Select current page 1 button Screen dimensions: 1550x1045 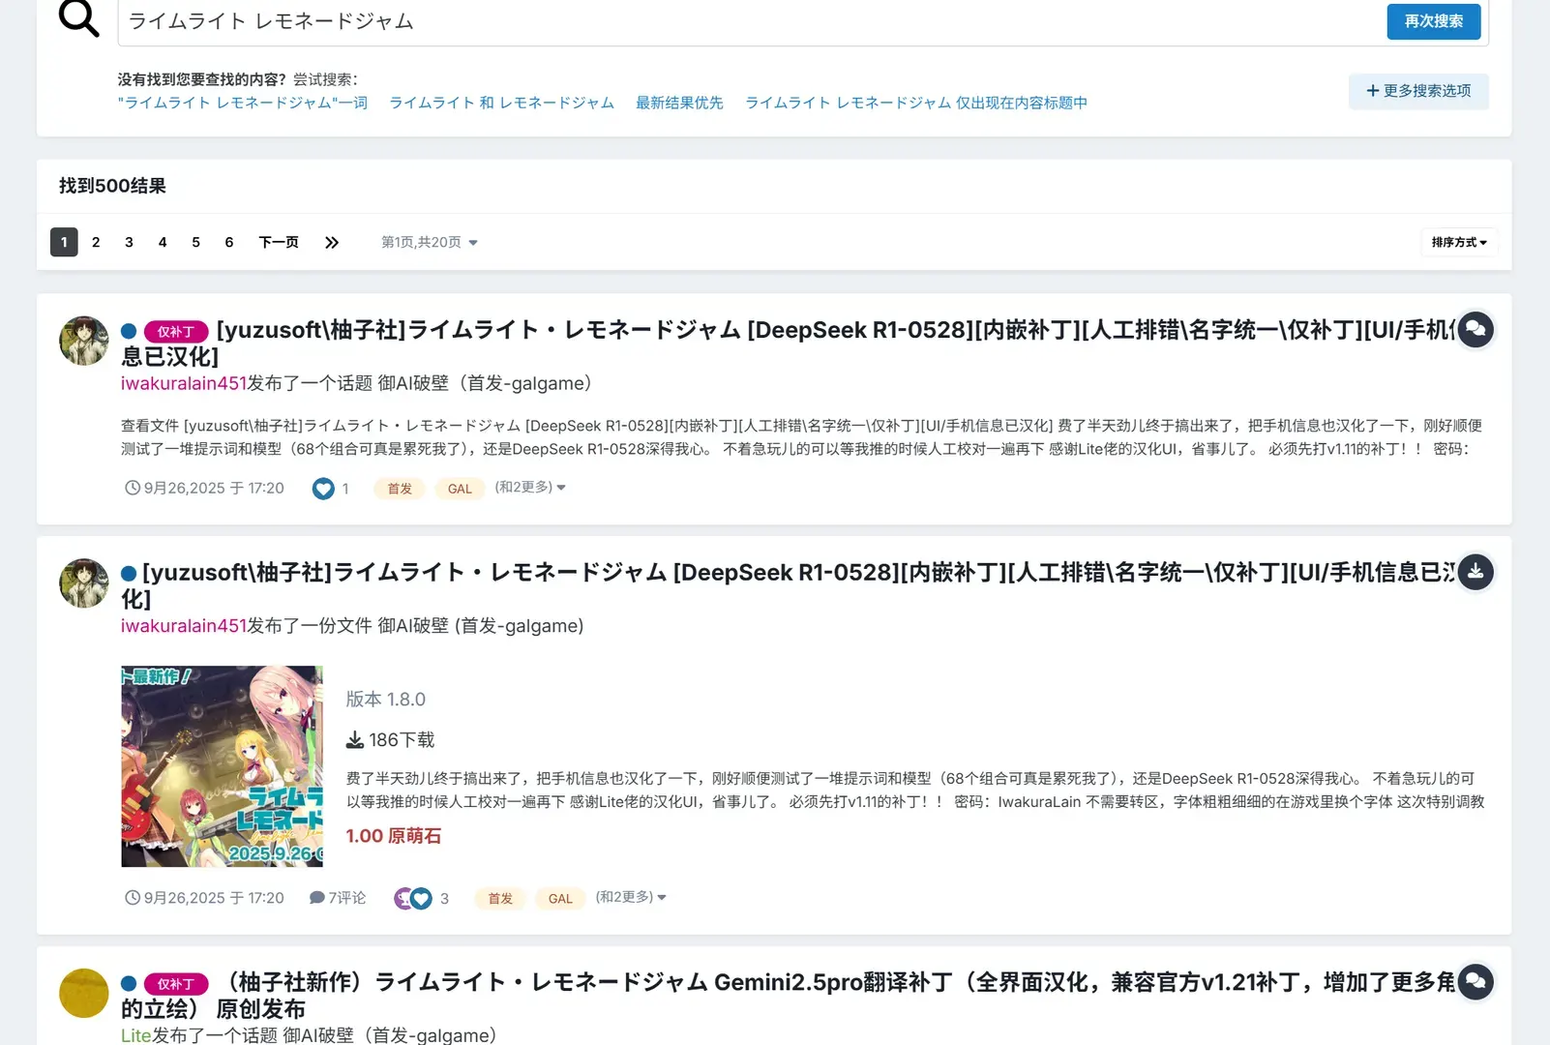pos(64,242)
